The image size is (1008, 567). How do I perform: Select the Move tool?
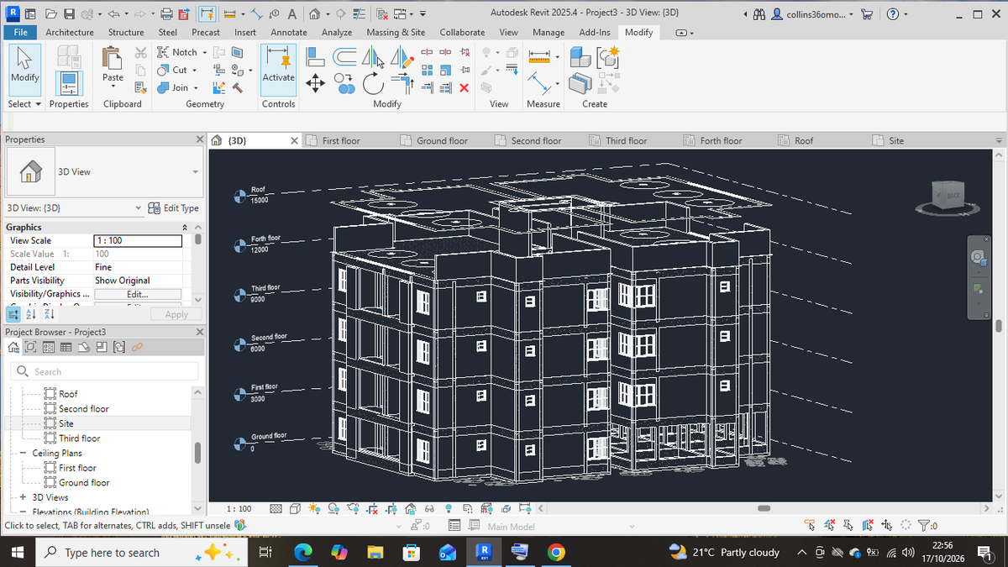click(x=316, y=82)
